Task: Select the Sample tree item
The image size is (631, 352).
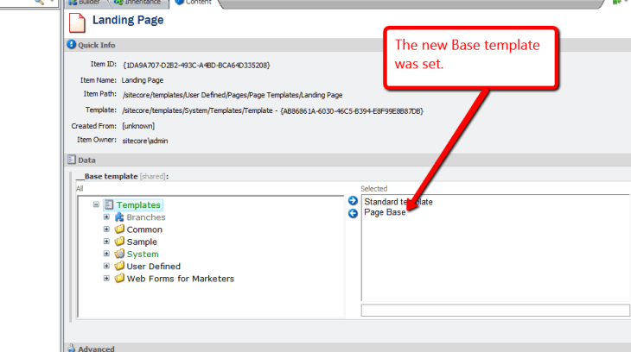Action: click(142, 242)
